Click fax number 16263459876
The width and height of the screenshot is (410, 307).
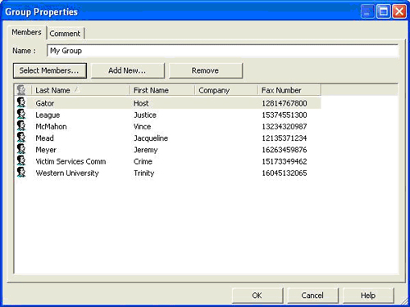[x=285, y=150]
